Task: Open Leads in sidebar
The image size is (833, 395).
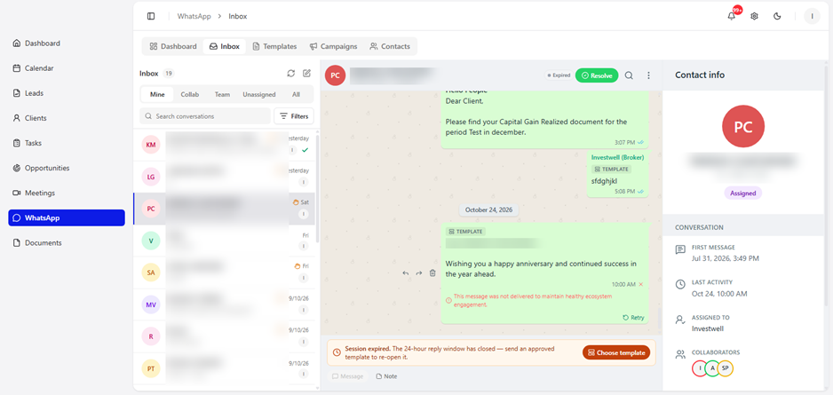Action: (67, 93)
